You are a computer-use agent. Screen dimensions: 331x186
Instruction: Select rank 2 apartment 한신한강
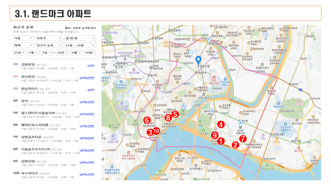pos(54,78)
